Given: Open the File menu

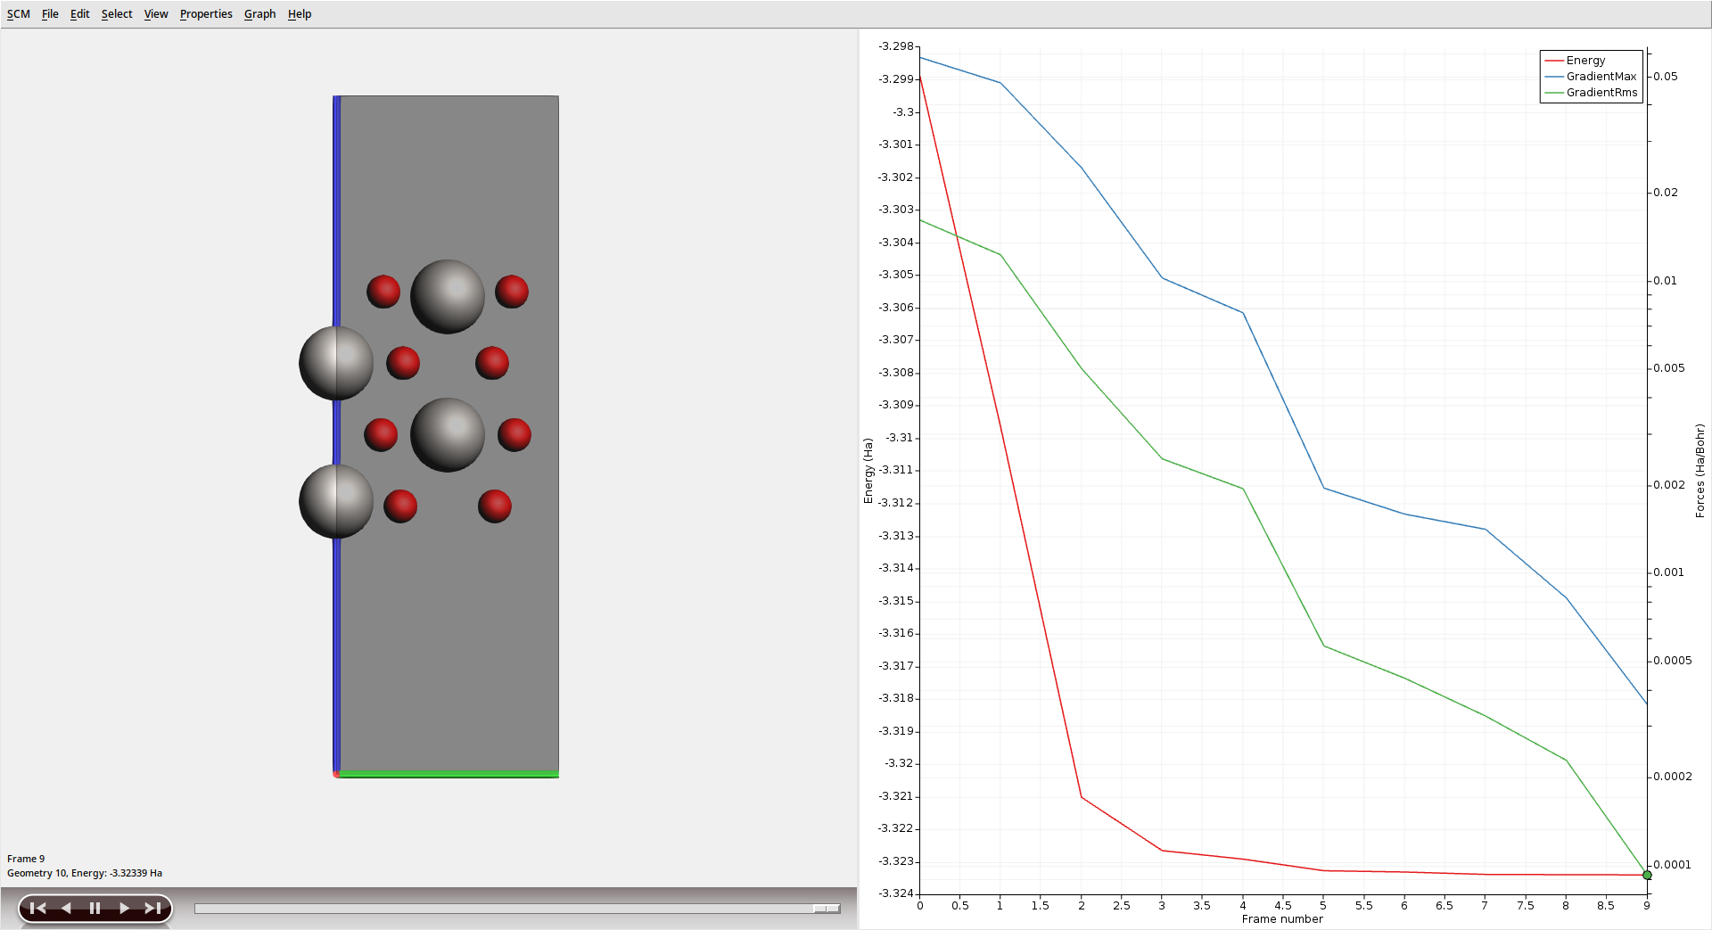Looking at the screenshot, I should click(50, 13).
